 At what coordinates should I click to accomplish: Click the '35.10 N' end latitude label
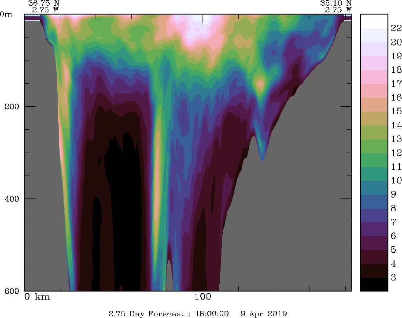(336, 4)
